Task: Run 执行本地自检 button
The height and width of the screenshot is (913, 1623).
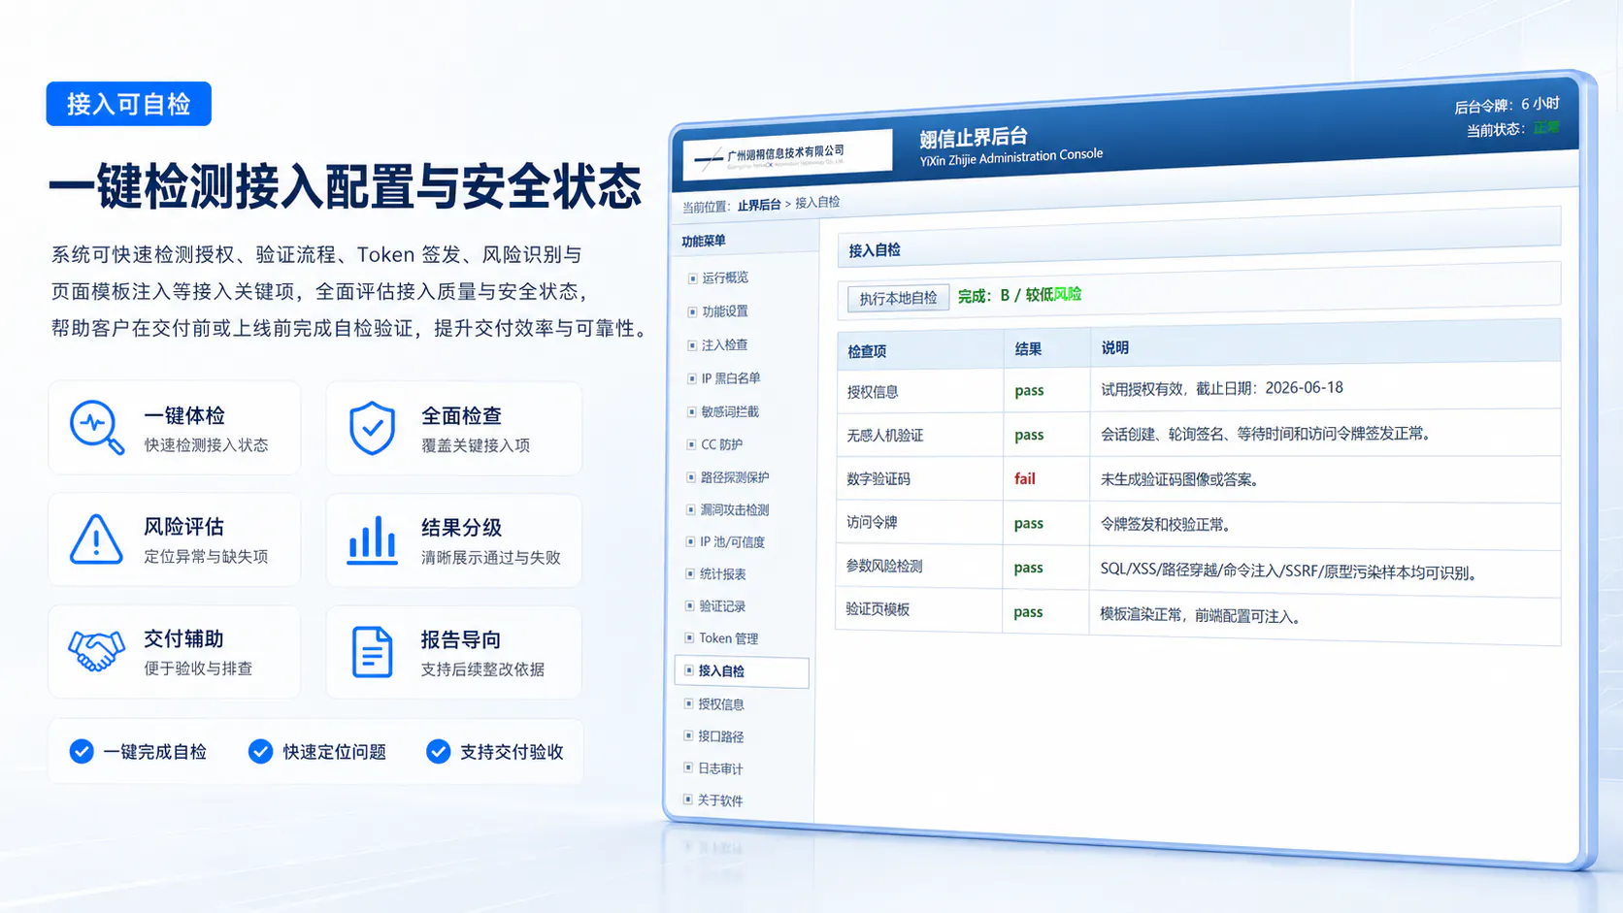Action: pyautogui.click(x=898, y=298)
